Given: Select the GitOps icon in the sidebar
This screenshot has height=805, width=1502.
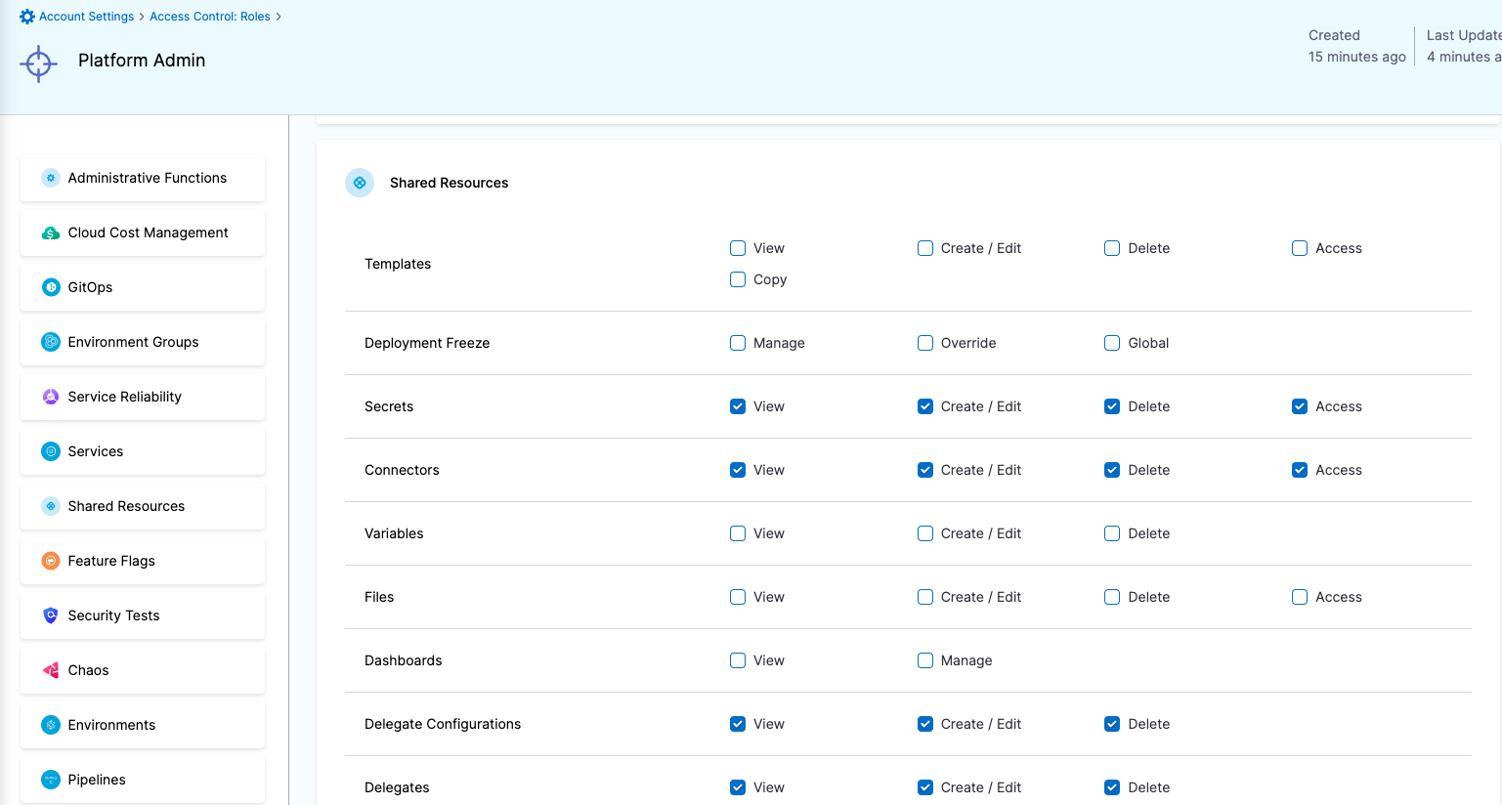Looking at the screenshot, I should [x=51, y=286].
